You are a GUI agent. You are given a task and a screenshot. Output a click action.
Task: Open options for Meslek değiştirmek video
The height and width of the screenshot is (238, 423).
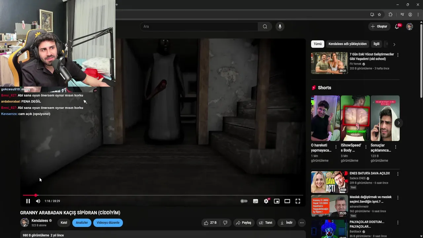[398, 198]
